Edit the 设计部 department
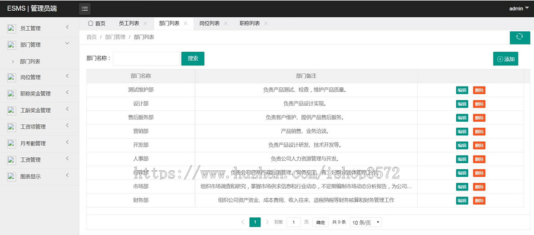Viewport: 534px width, 235px height. [462, 104]
